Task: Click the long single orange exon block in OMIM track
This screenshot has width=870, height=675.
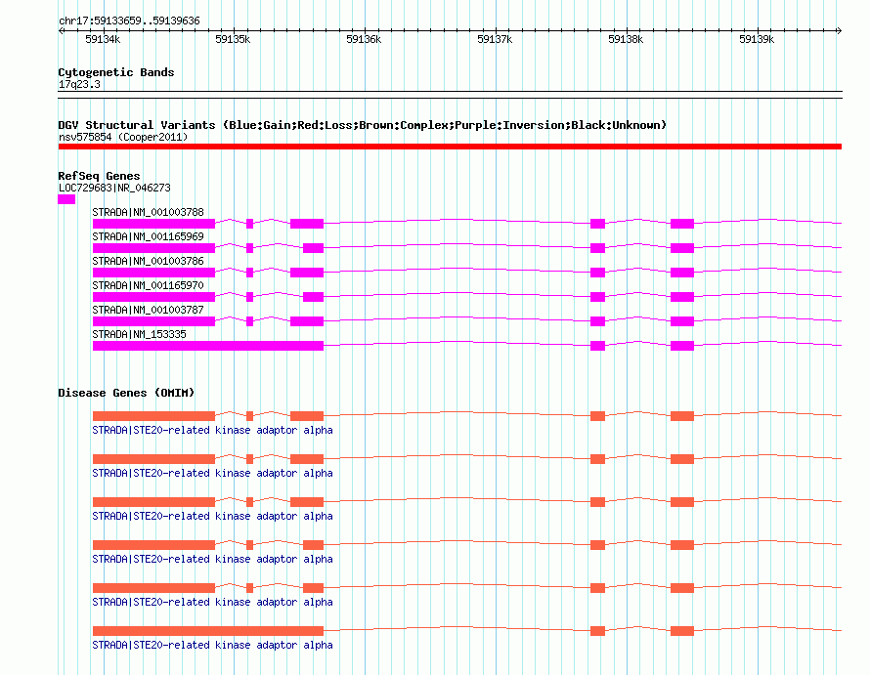Action: [x=208, y=631]
